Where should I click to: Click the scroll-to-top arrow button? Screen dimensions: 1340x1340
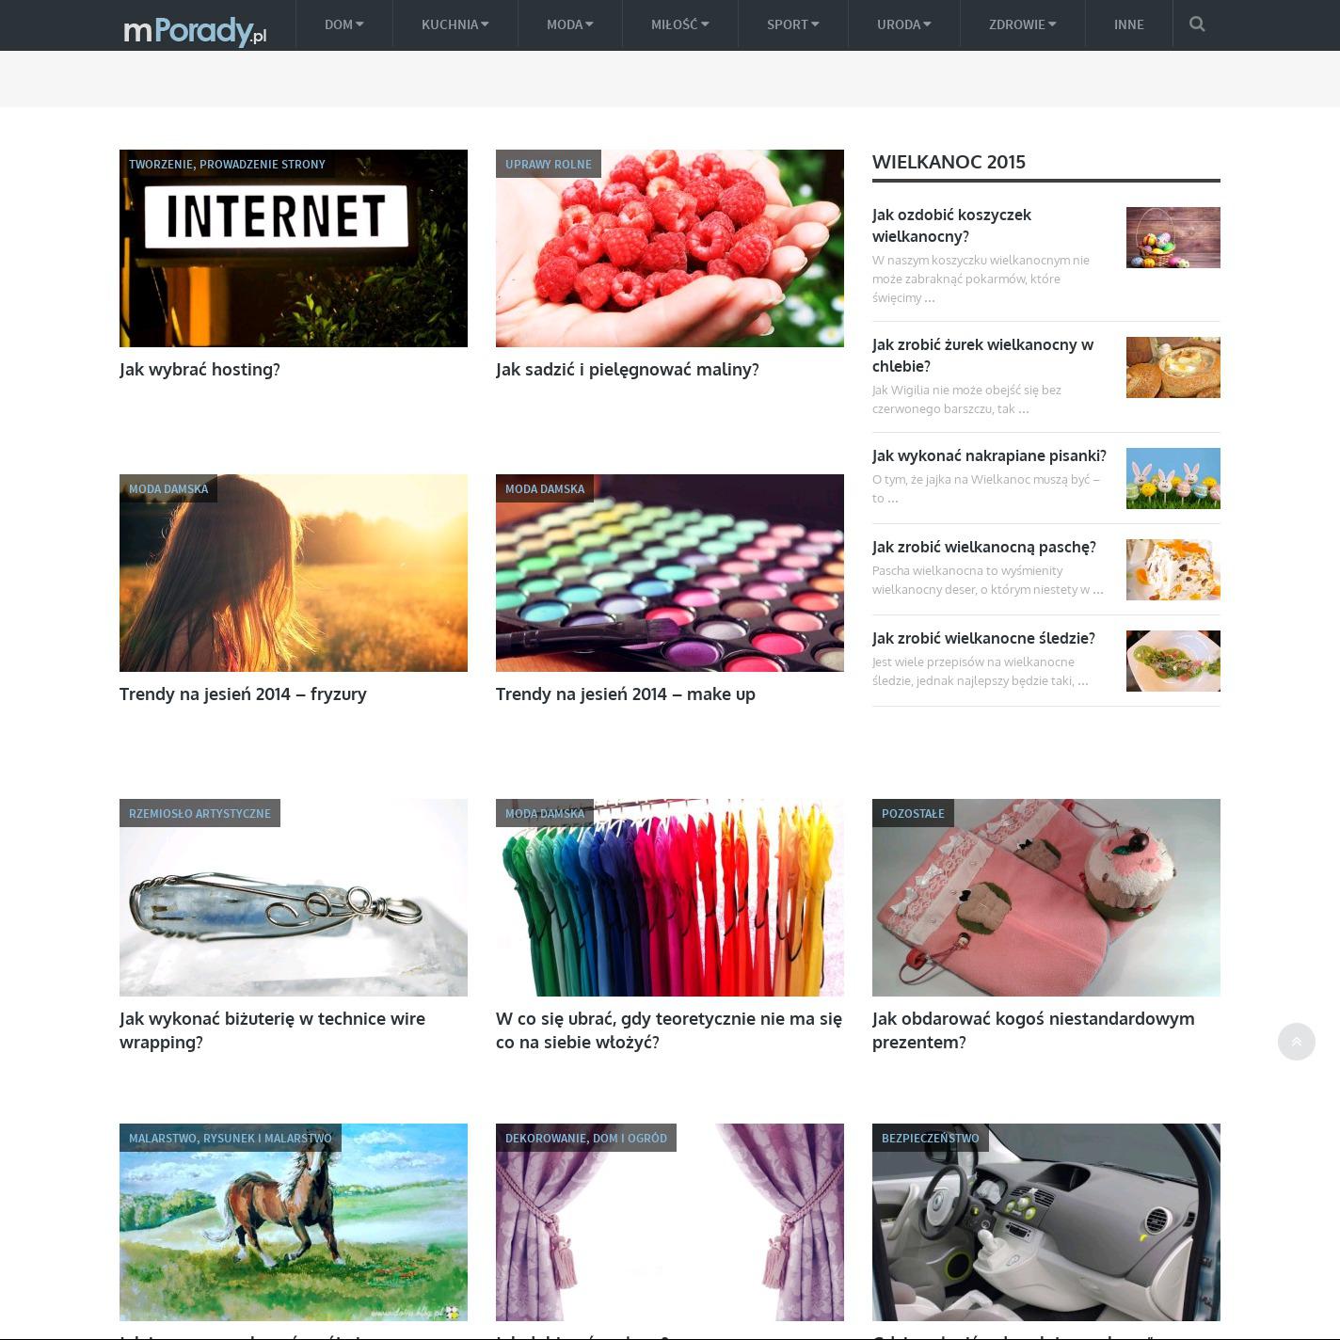tap(1296, 1041)
